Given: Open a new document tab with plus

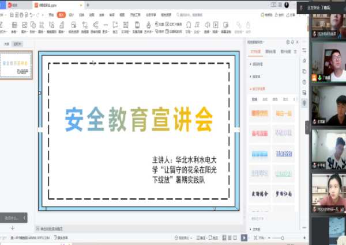Looking at the screenshot, I should (88, 5).
